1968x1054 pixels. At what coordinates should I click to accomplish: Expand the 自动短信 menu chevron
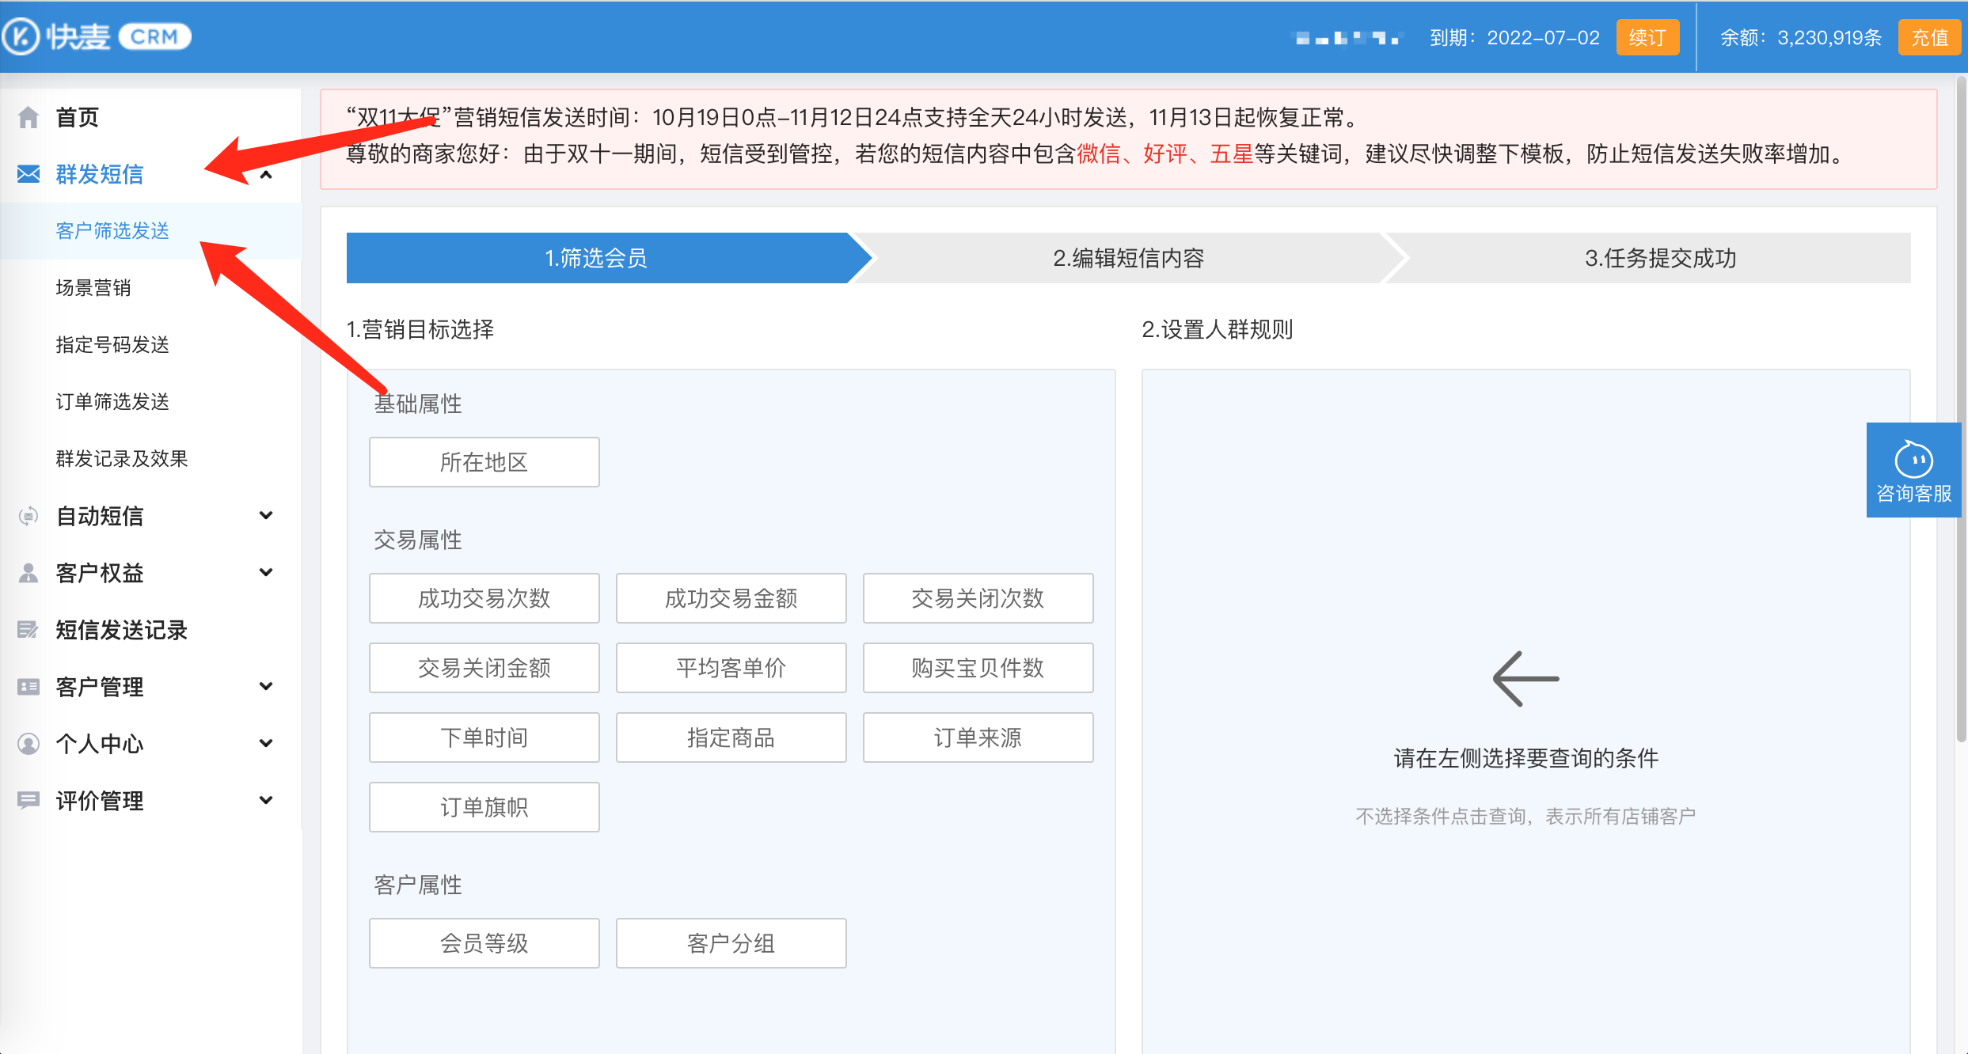pyautogui.click(x=266, y=516)
